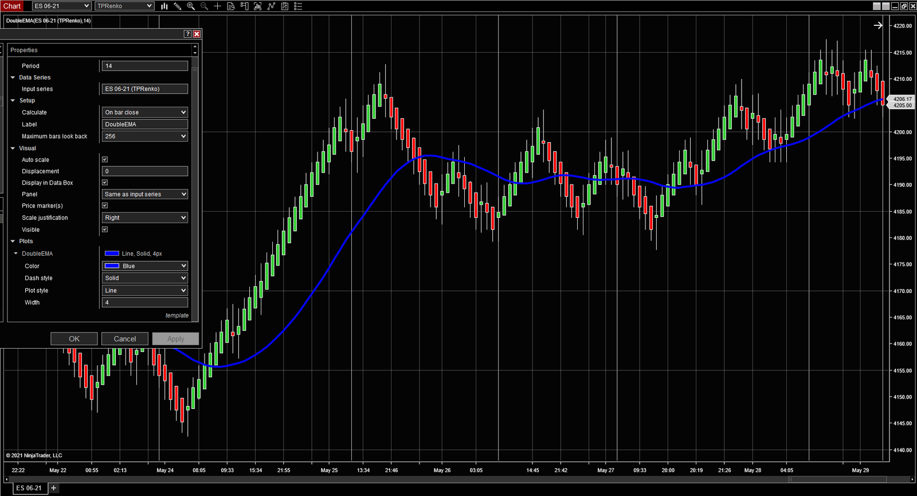
Task: Open the chart properties list icon
Action: pyautogui.click(x=298, y=6)
